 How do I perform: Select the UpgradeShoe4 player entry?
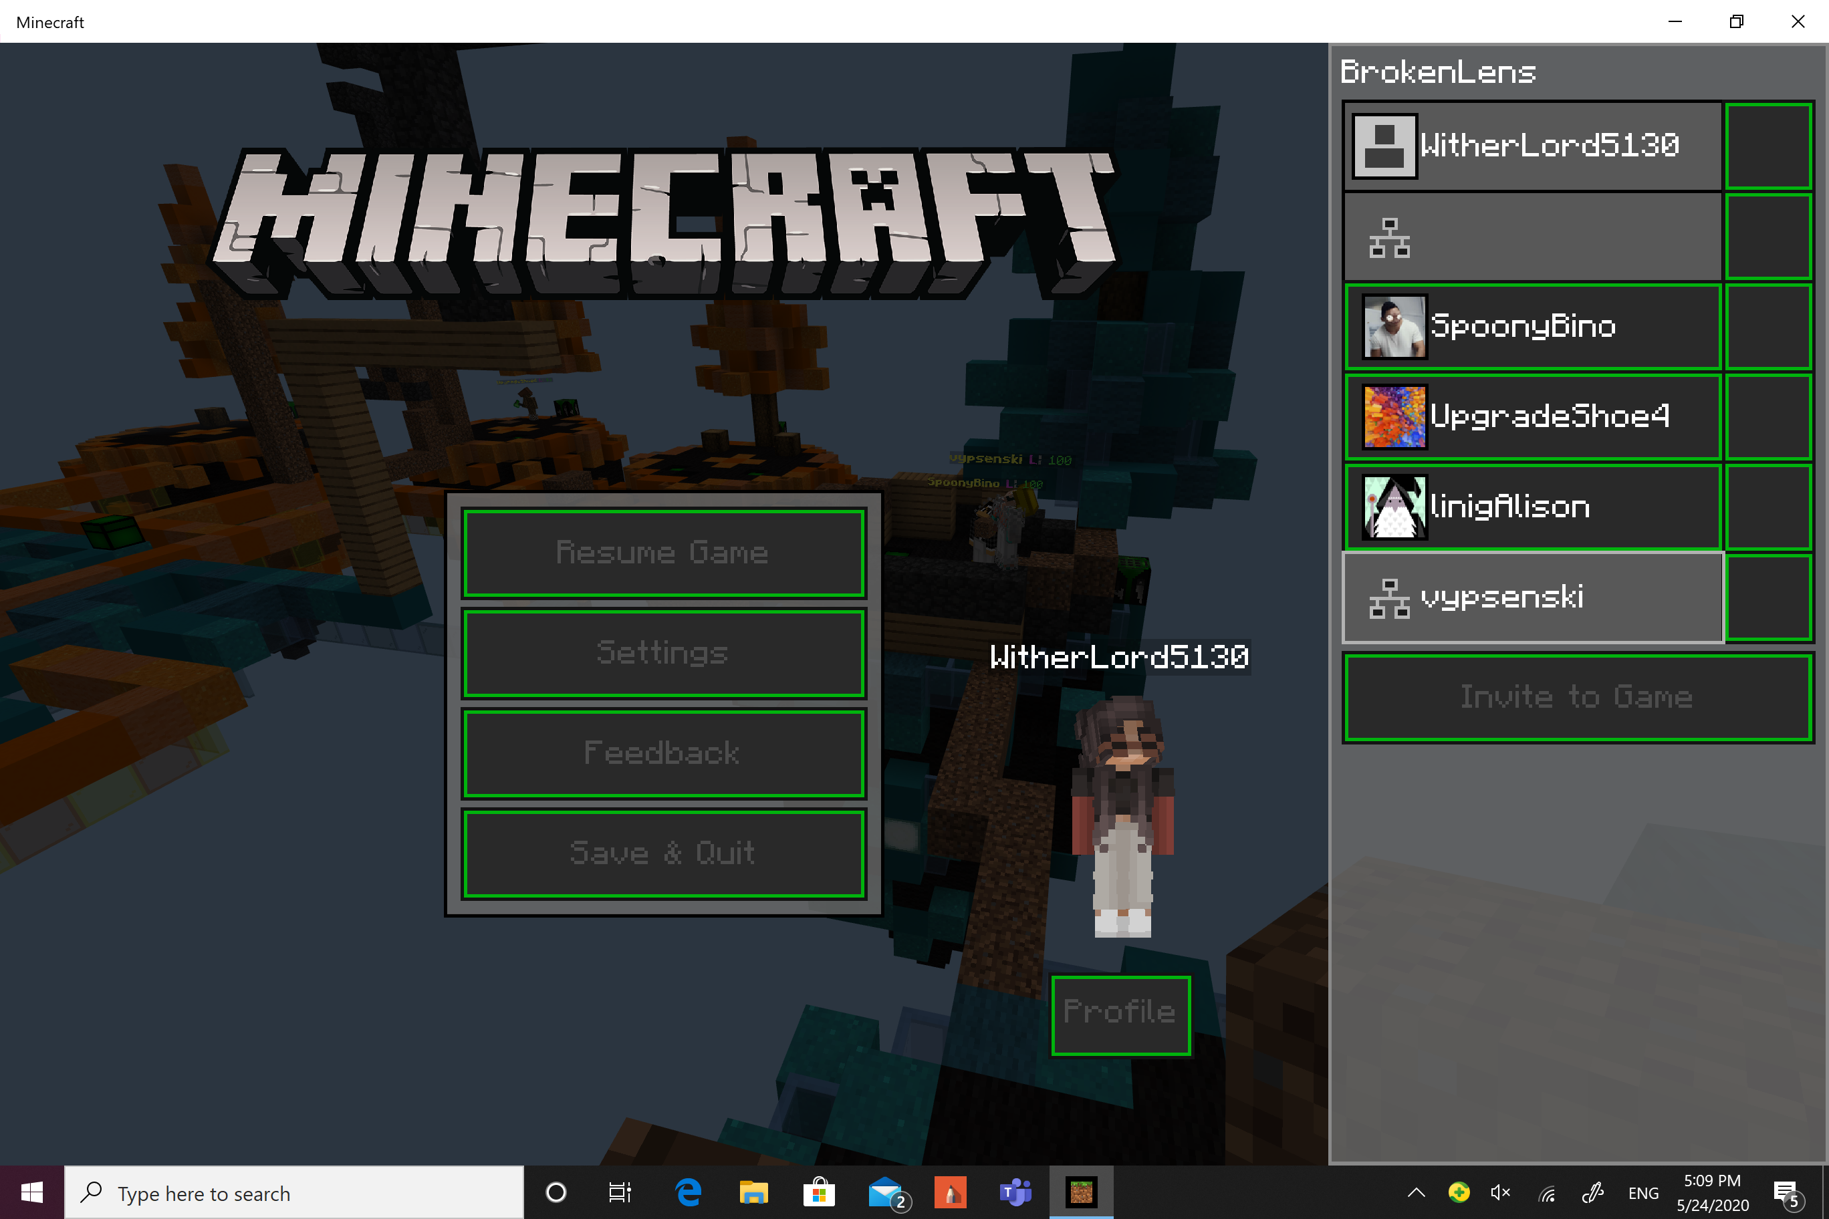click(1533, 417)
